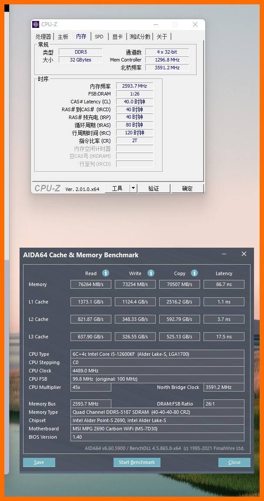The image size is (264, 501).
Task: Click the 确定 button
Action: click(187, 188)
